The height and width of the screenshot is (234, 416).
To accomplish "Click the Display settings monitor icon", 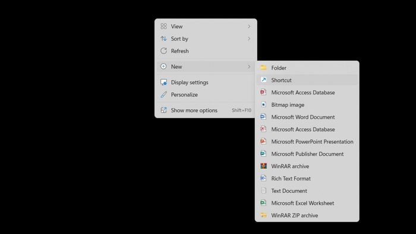I will point(163,83).
